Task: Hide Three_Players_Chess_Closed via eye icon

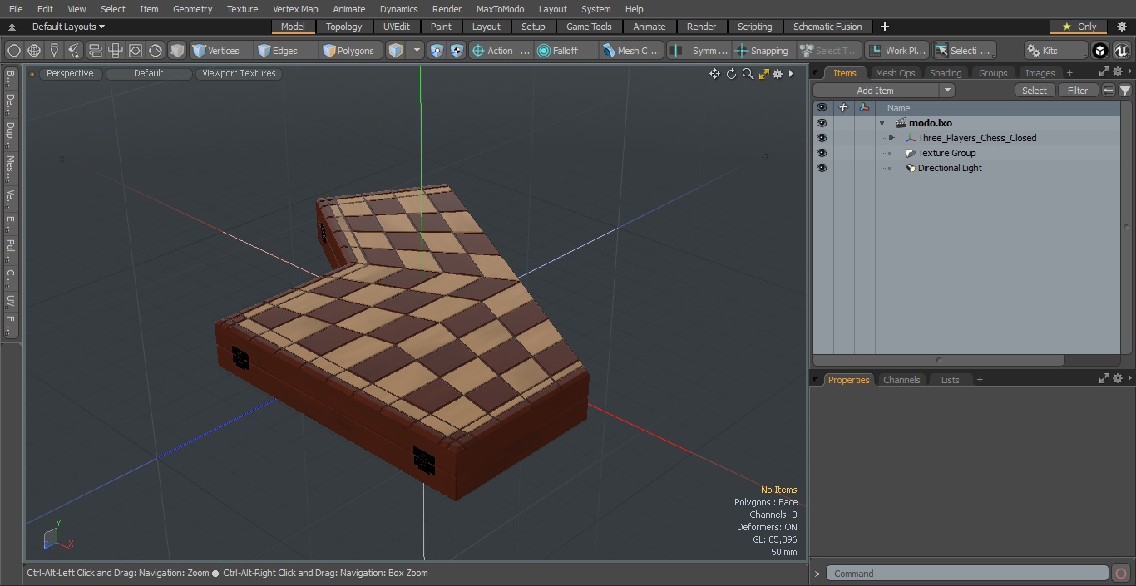Action: coord(822,138)
